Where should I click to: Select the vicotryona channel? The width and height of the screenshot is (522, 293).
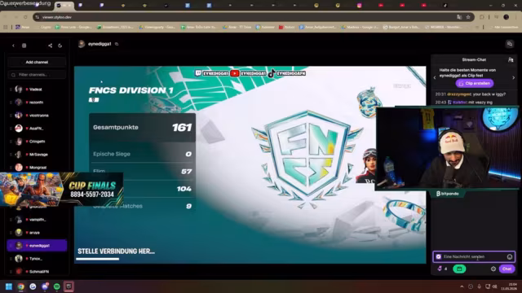(37, 116)
